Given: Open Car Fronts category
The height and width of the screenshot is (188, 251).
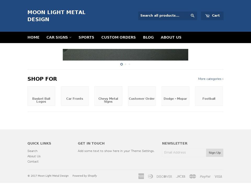Looking at the screenshot, I should point(75,96).
